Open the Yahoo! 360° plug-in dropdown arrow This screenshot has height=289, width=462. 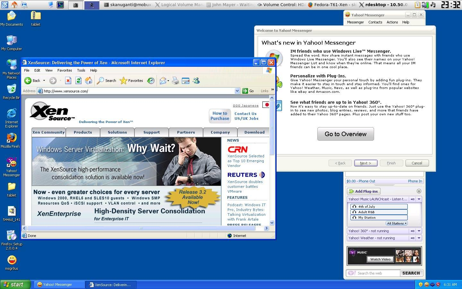(419, 231)
